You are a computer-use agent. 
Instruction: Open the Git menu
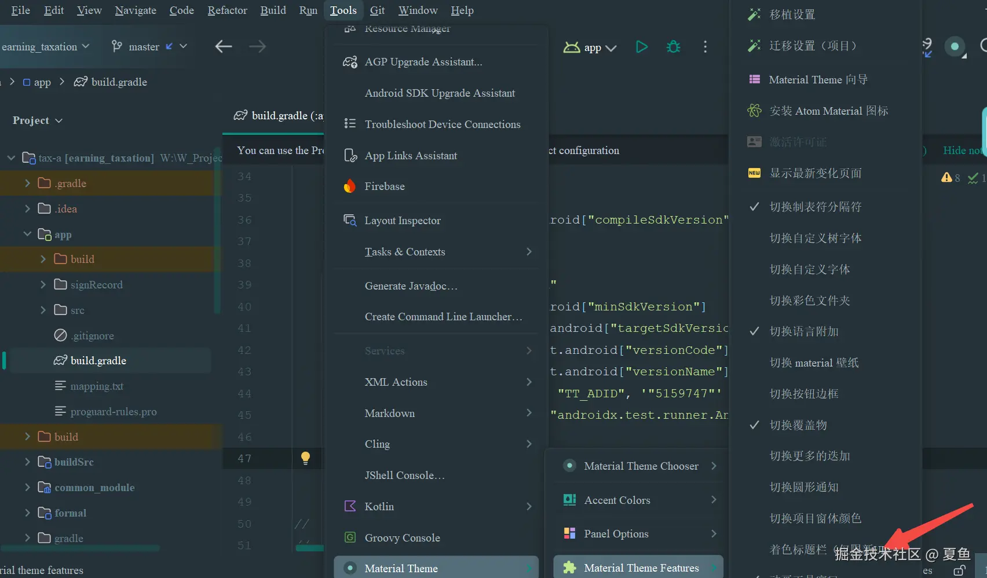click(377, 10)
